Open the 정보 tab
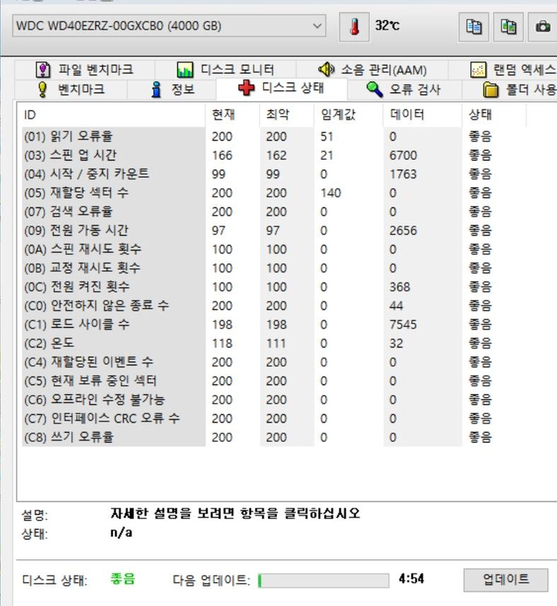Screen dimensions: 557x606 point(172,89)
